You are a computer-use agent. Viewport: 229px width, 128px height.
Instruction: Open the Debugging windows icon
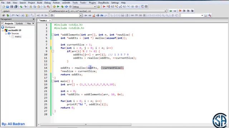[142, 7]
